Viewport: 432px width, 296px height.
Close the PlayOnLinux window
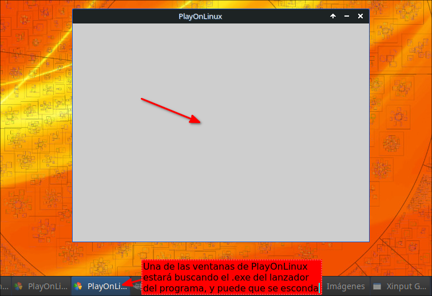click(x=360, y=16)
